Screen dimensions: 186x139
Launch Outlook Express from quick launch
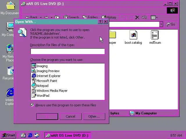[x=37, y=135]
